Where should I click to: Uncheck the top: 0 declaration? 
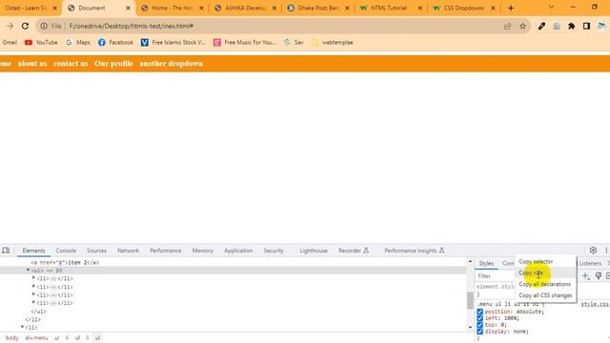(x=480, y=325)
